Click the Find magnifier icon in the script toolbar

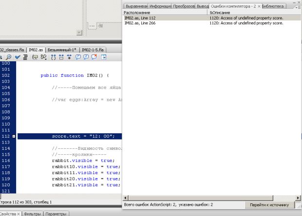click(x=9, y=57)
